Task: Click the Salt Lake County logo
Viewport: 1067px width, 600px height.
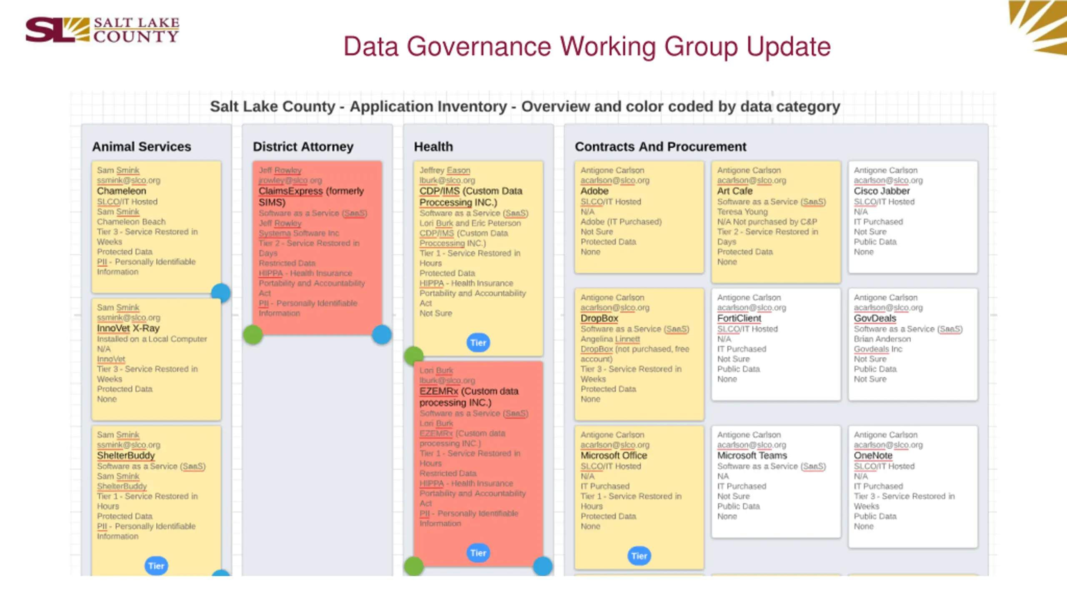Action: point(103,30)
